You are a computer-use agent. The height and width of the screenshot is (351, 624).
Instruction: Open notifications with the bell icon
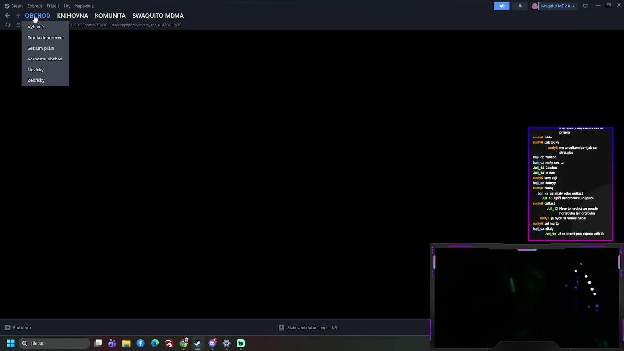coord(520,6)
